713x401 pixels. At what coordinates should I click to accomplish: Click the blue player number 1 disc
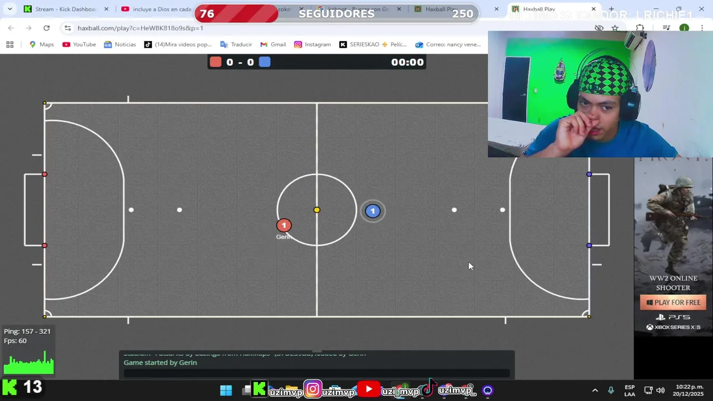(x=373, y=211)
